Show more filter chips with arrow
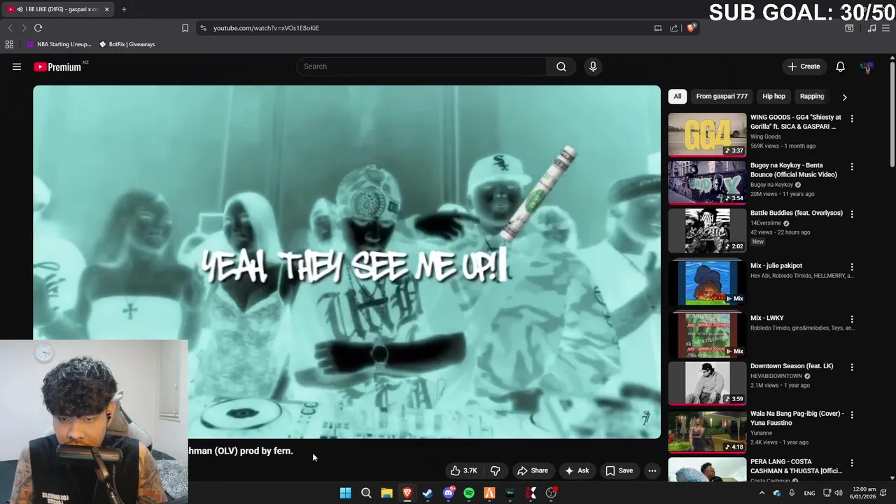This screenshot has height=504, width=896. [844, 97]
